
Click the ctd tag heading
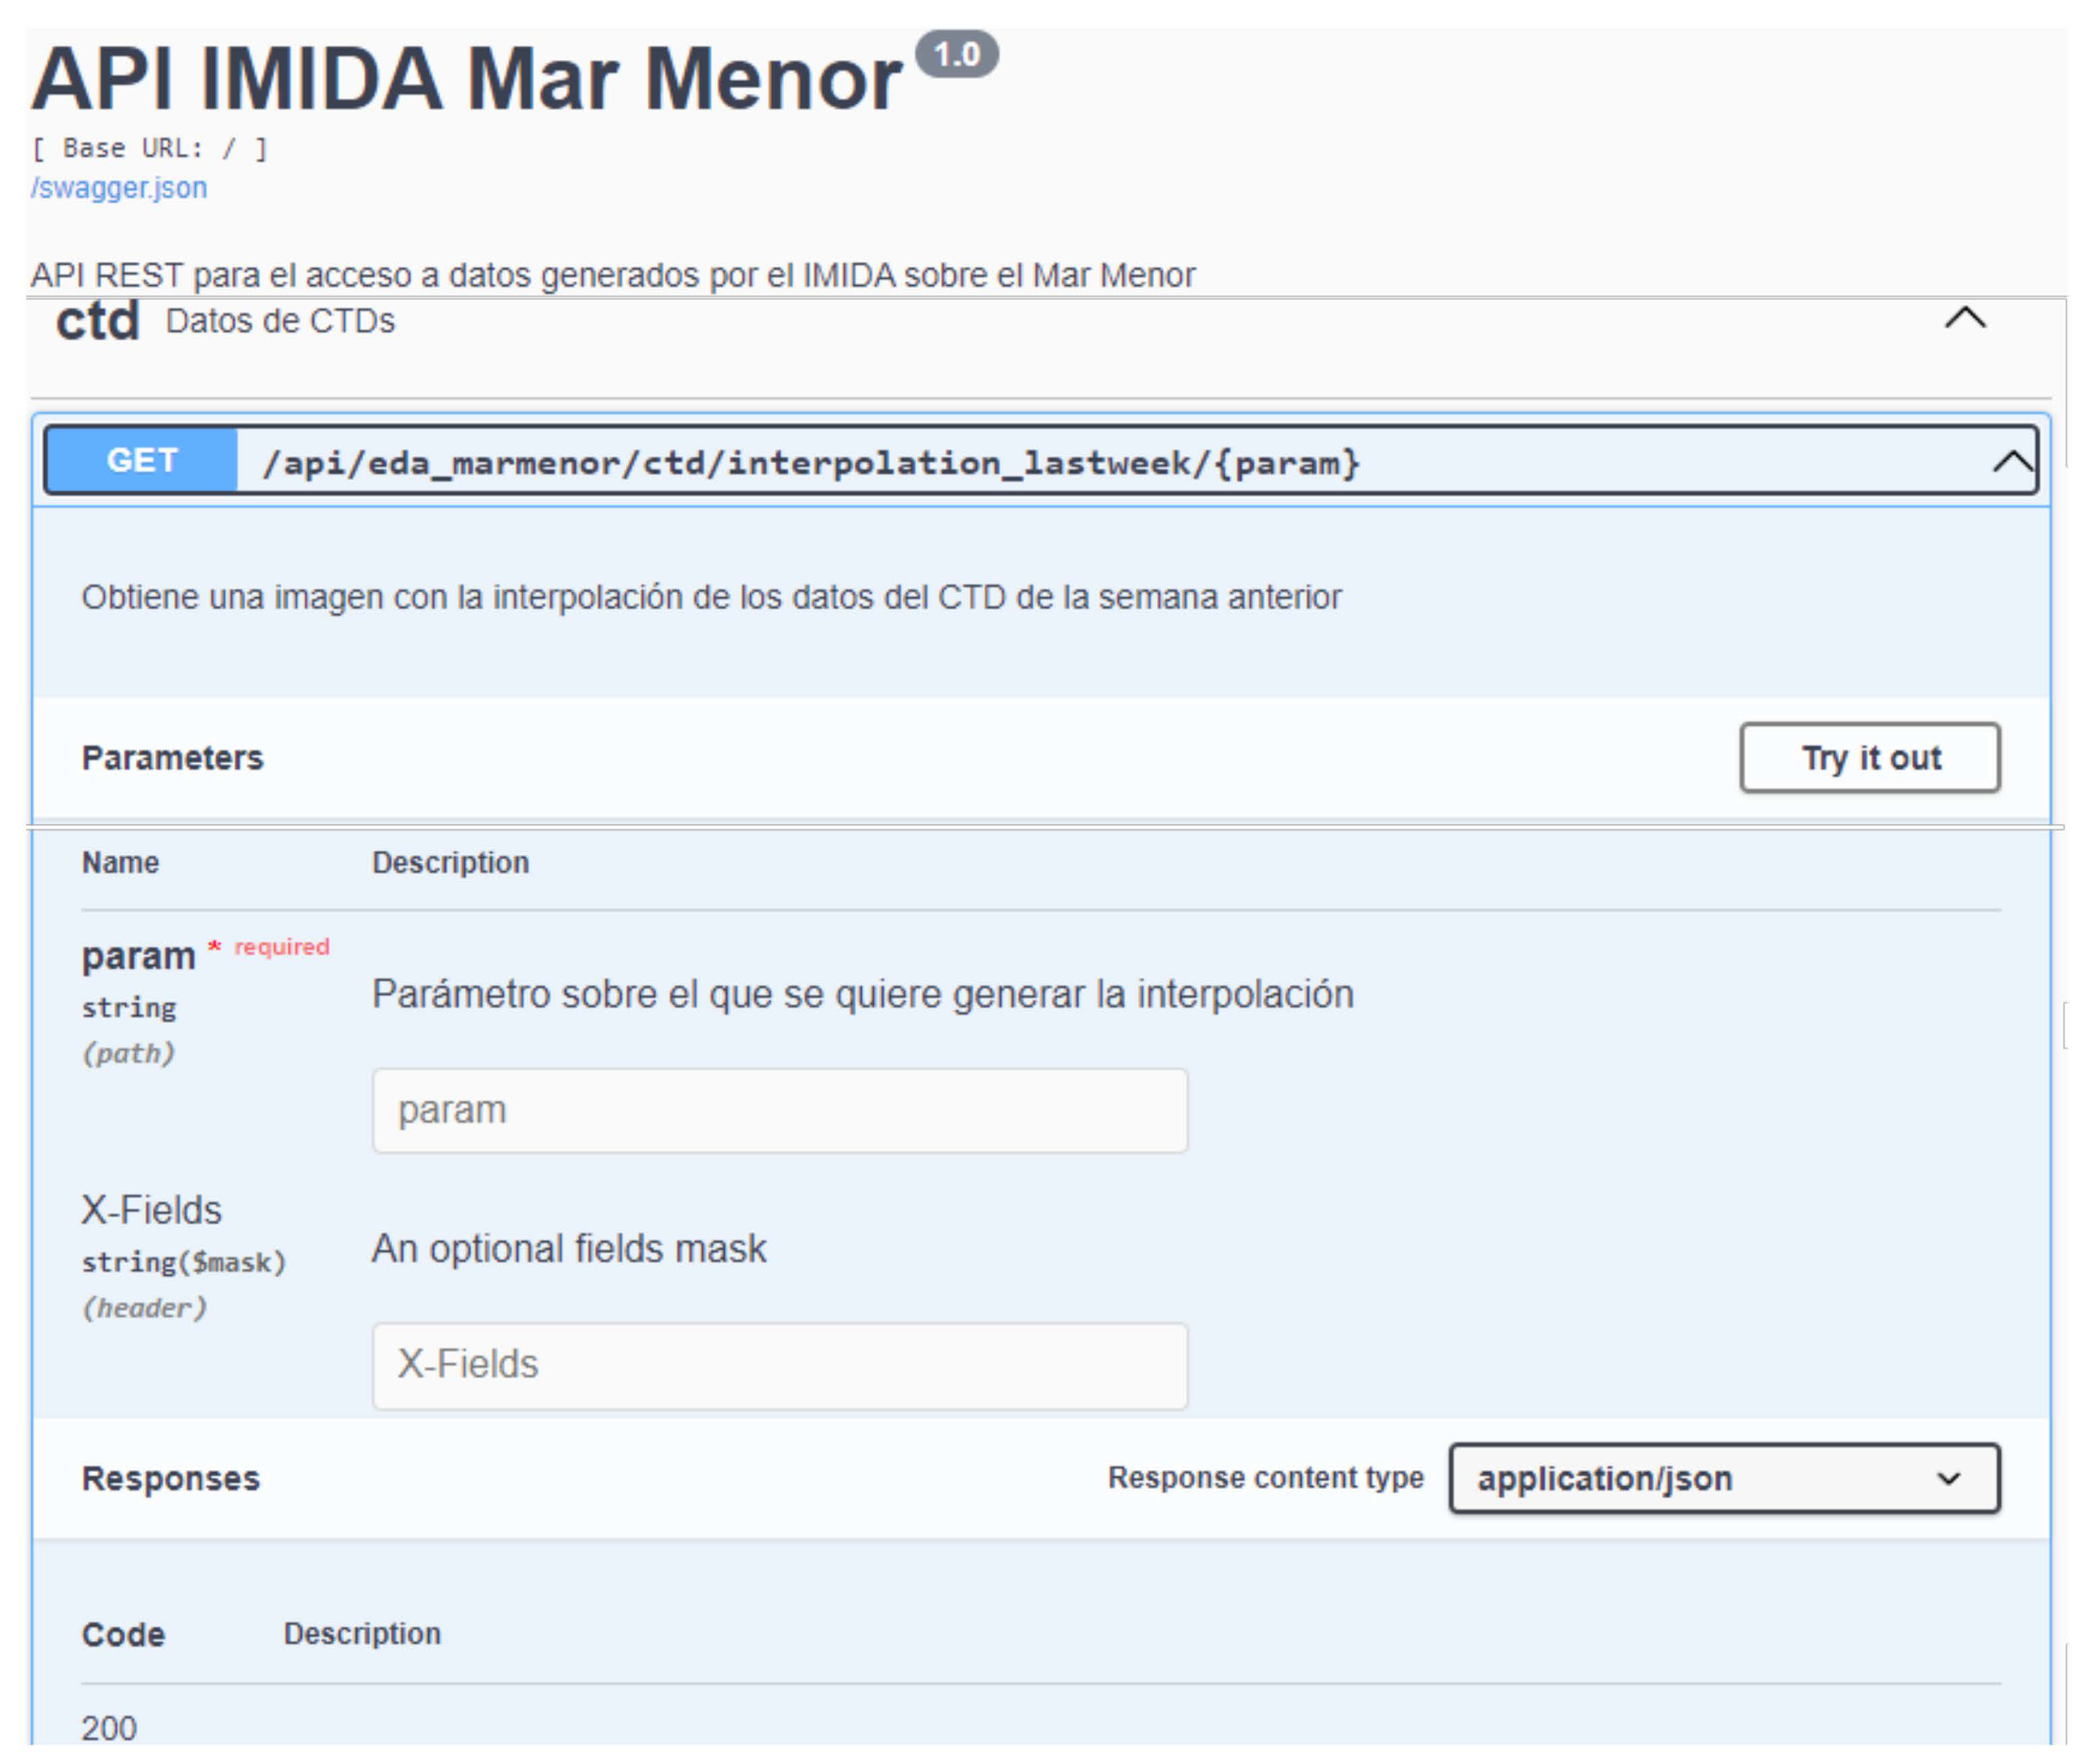pos(97,321)
